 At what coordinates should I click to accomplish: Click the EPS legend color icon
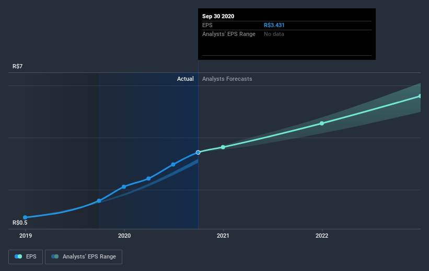18,256
